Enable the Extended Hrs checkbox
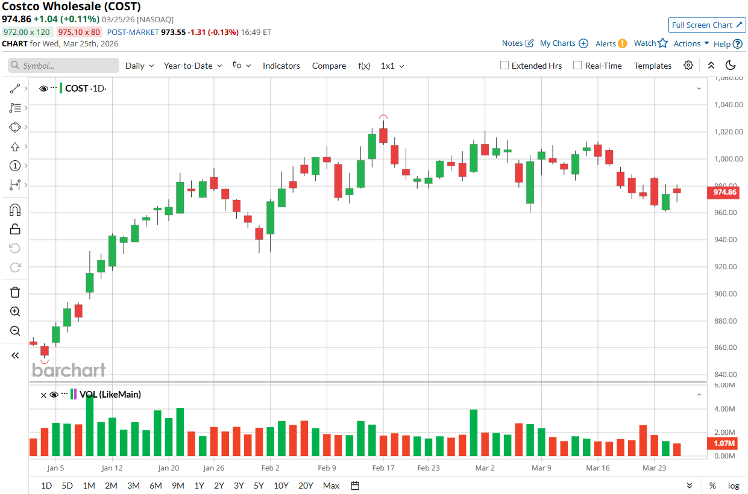The image size is (748, 494). [x=504, y=66]
